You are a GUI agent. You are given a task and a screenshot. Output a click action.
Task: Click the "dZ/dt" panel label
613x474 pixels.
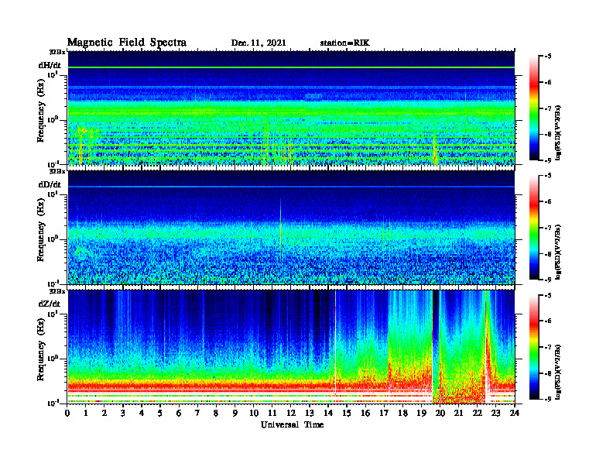(50, 304)
